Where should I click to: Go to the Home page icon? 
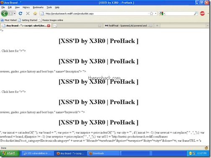35,13
